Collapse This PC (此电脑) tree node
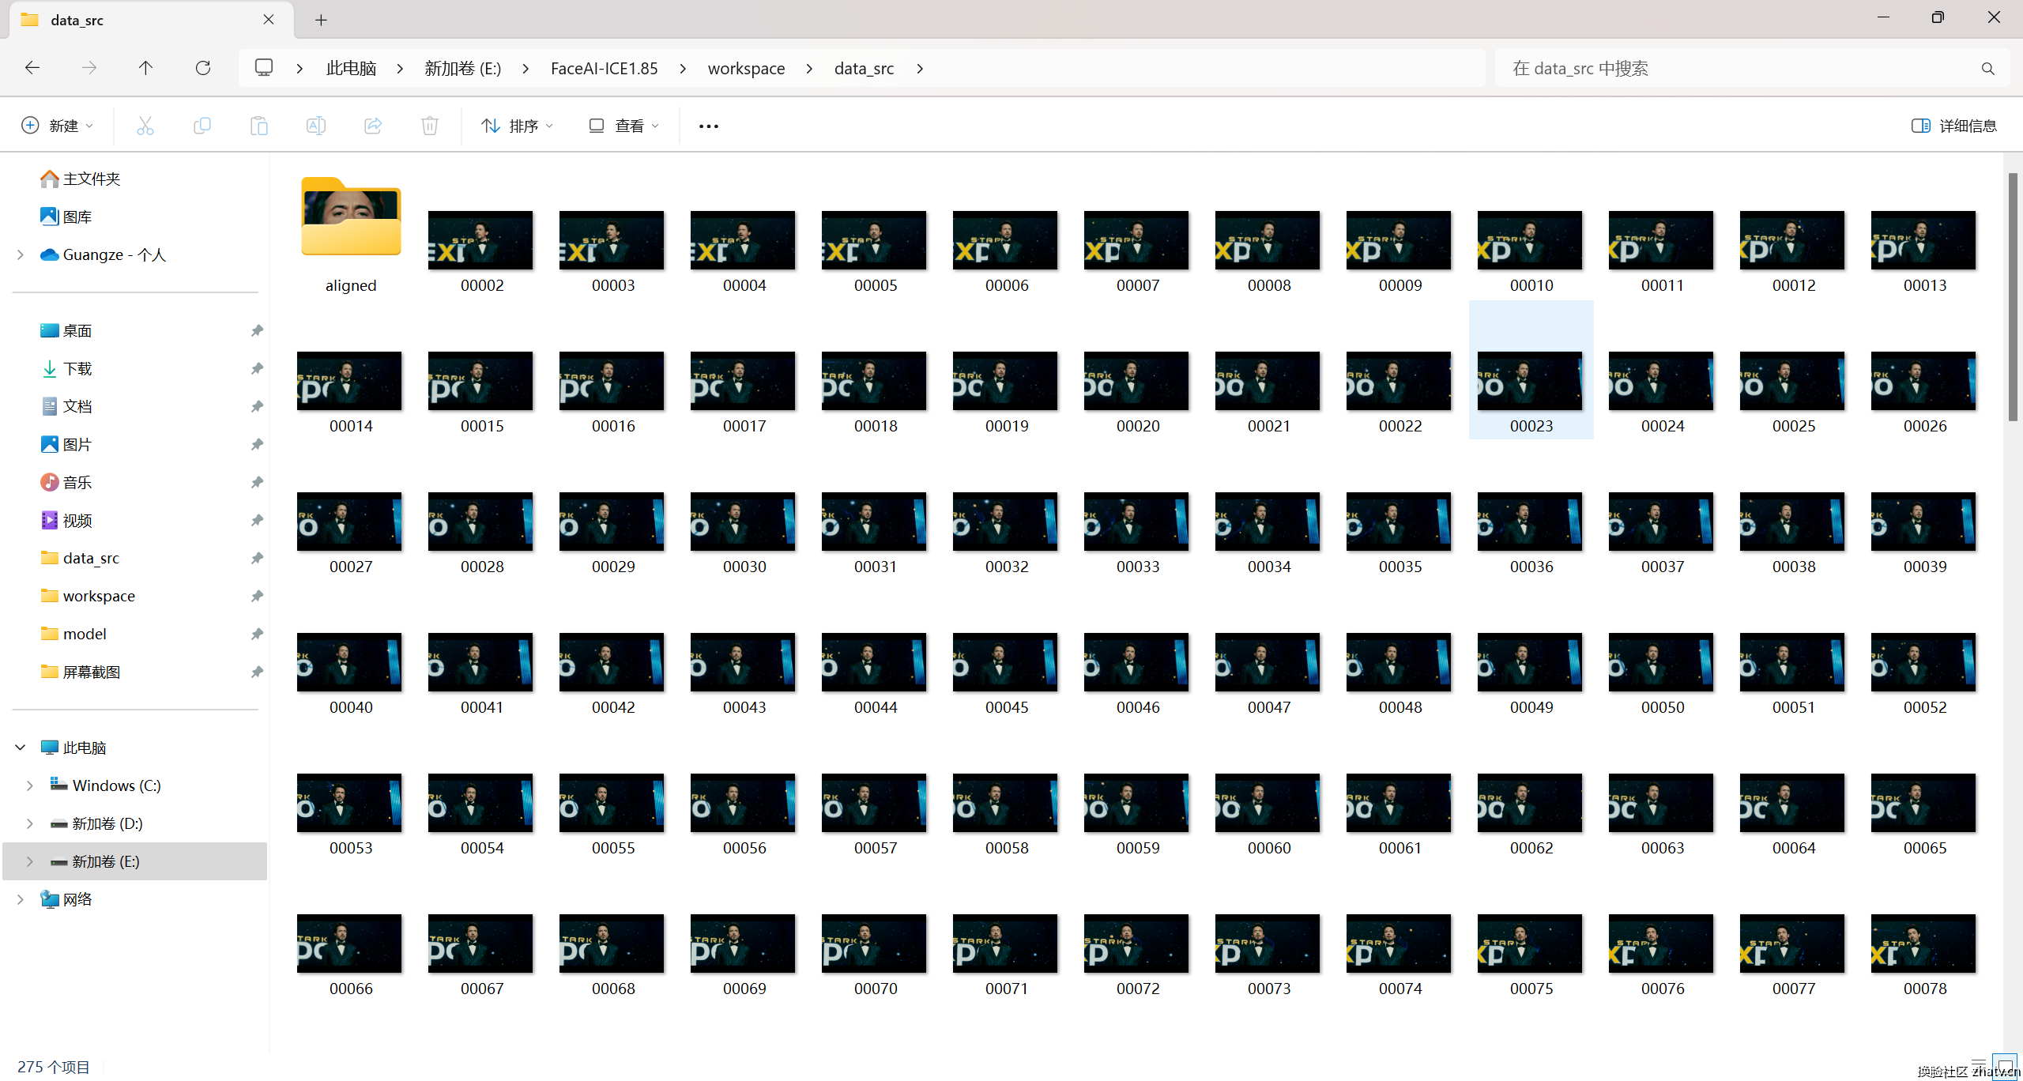 click(21, 748)
